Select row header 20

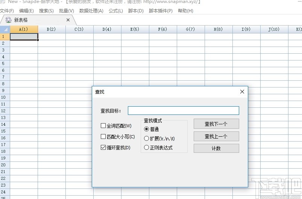[x=5, y=165]
